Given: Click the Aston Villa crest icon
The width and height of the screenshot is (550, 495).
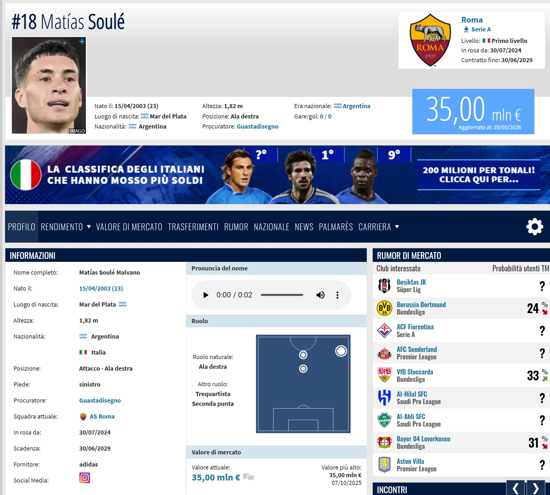Looking at the screenshot, I should pos(385,465).
